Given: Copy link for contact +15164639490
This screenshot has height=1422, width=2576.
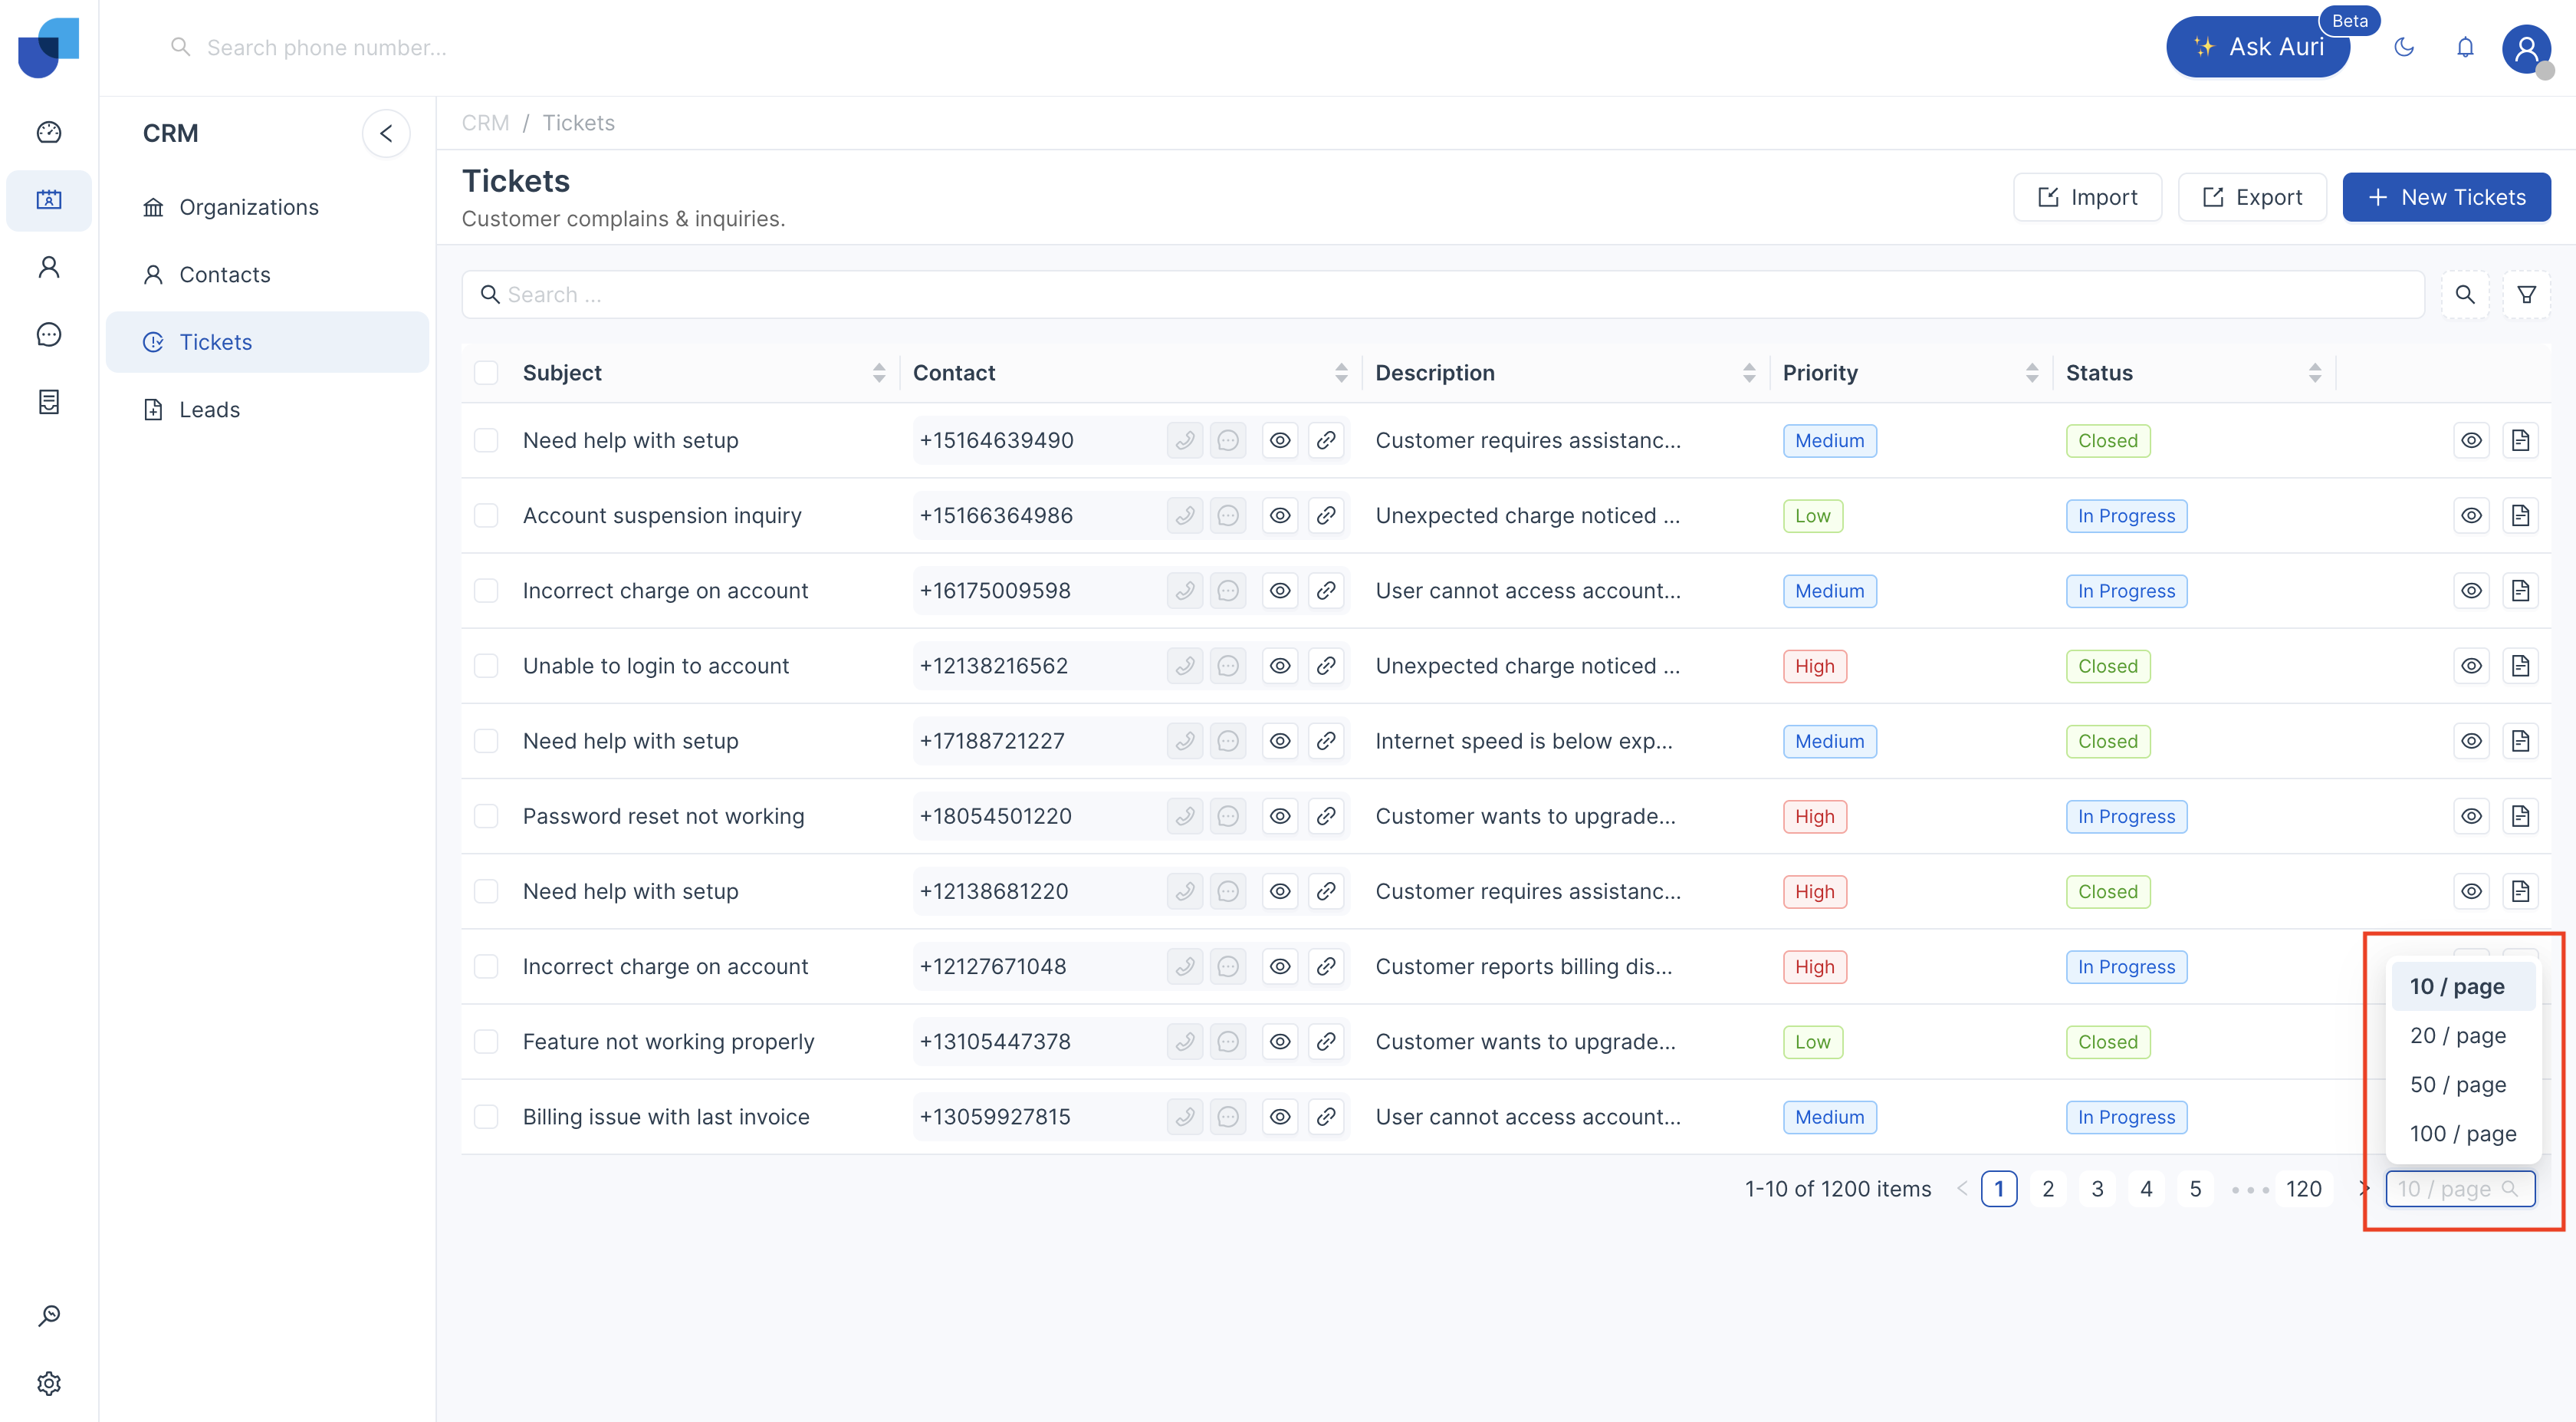Looking at the screenshot, I should pyautogui.click(x=1326, y=440).
